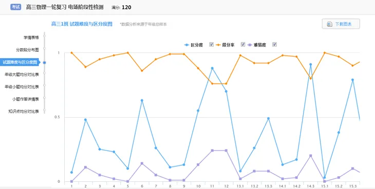The image size is (375, 189).
Task: Click the timeline dot beside 年级小题均分对比表
Action: click(45, 85)
